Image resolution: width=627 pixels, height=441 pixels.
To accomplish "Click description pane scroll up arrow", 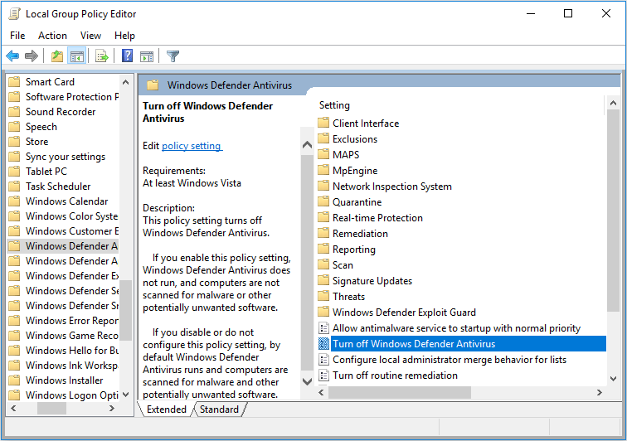I will coord(307,145).
